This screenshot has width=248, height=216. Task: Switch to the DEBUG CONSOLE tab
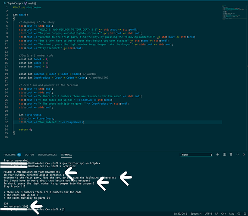point(47,155)
